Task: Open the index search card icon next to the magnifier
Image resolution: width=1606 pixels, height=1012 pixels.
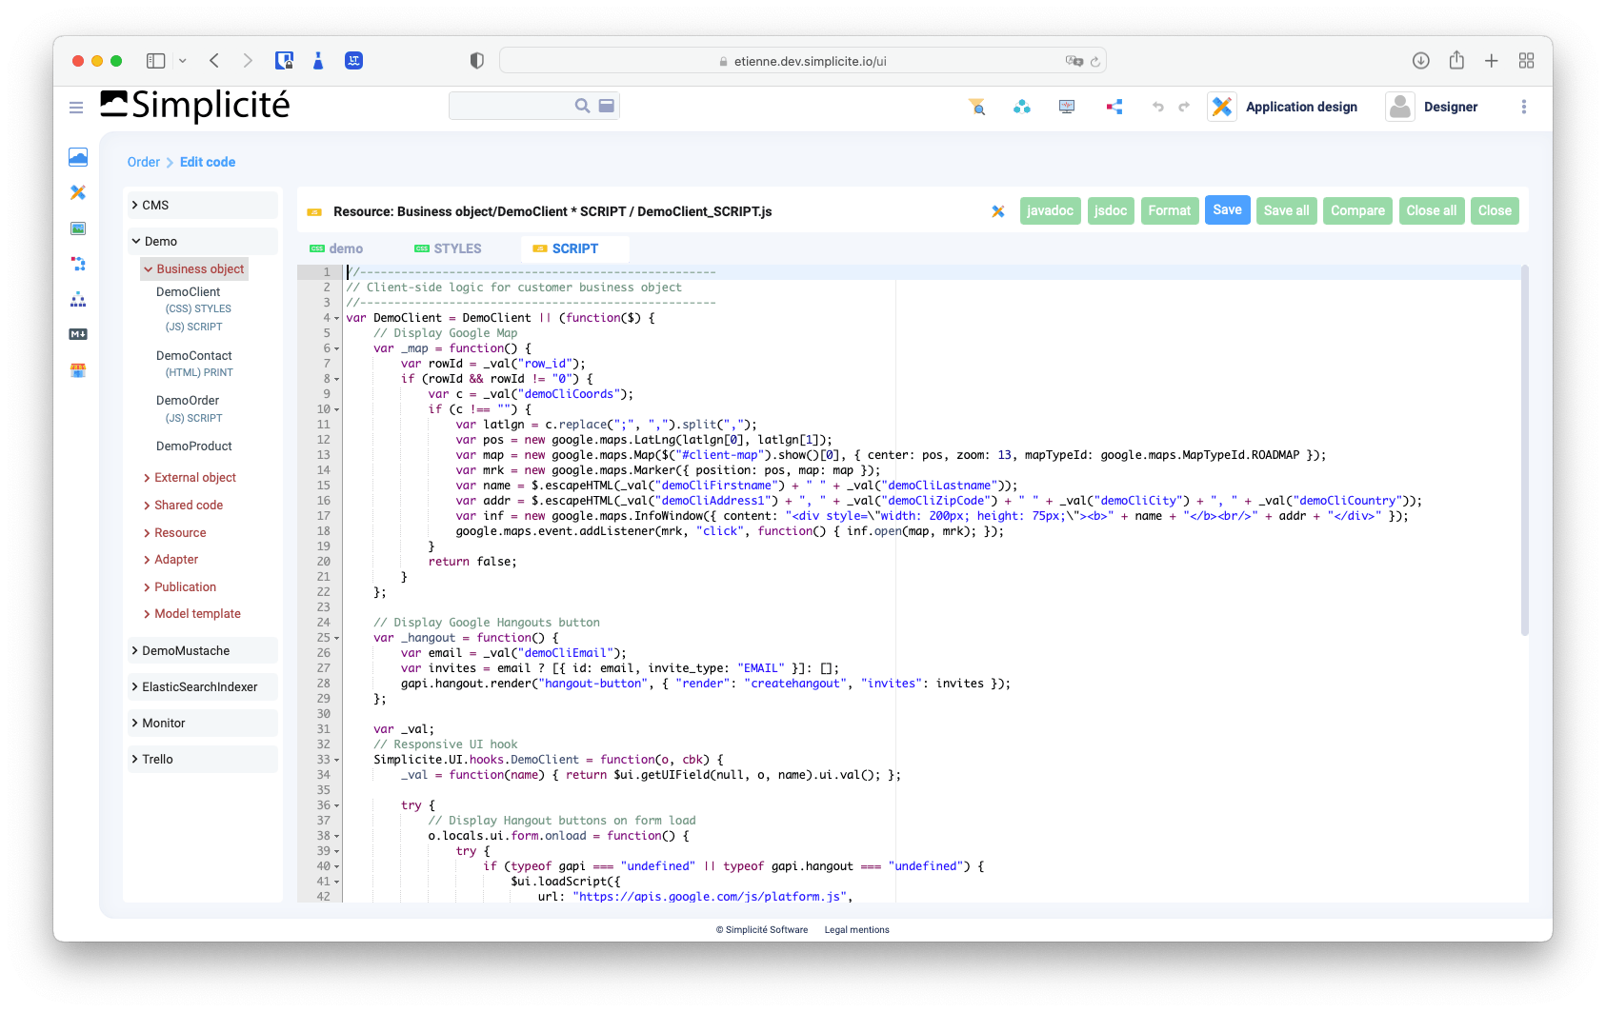Action: 607,106
